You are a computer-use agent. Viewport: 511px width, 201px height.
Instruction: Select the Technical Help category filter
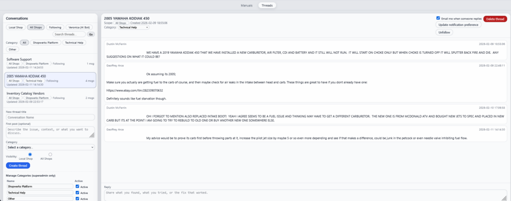[x=74, y=43]
